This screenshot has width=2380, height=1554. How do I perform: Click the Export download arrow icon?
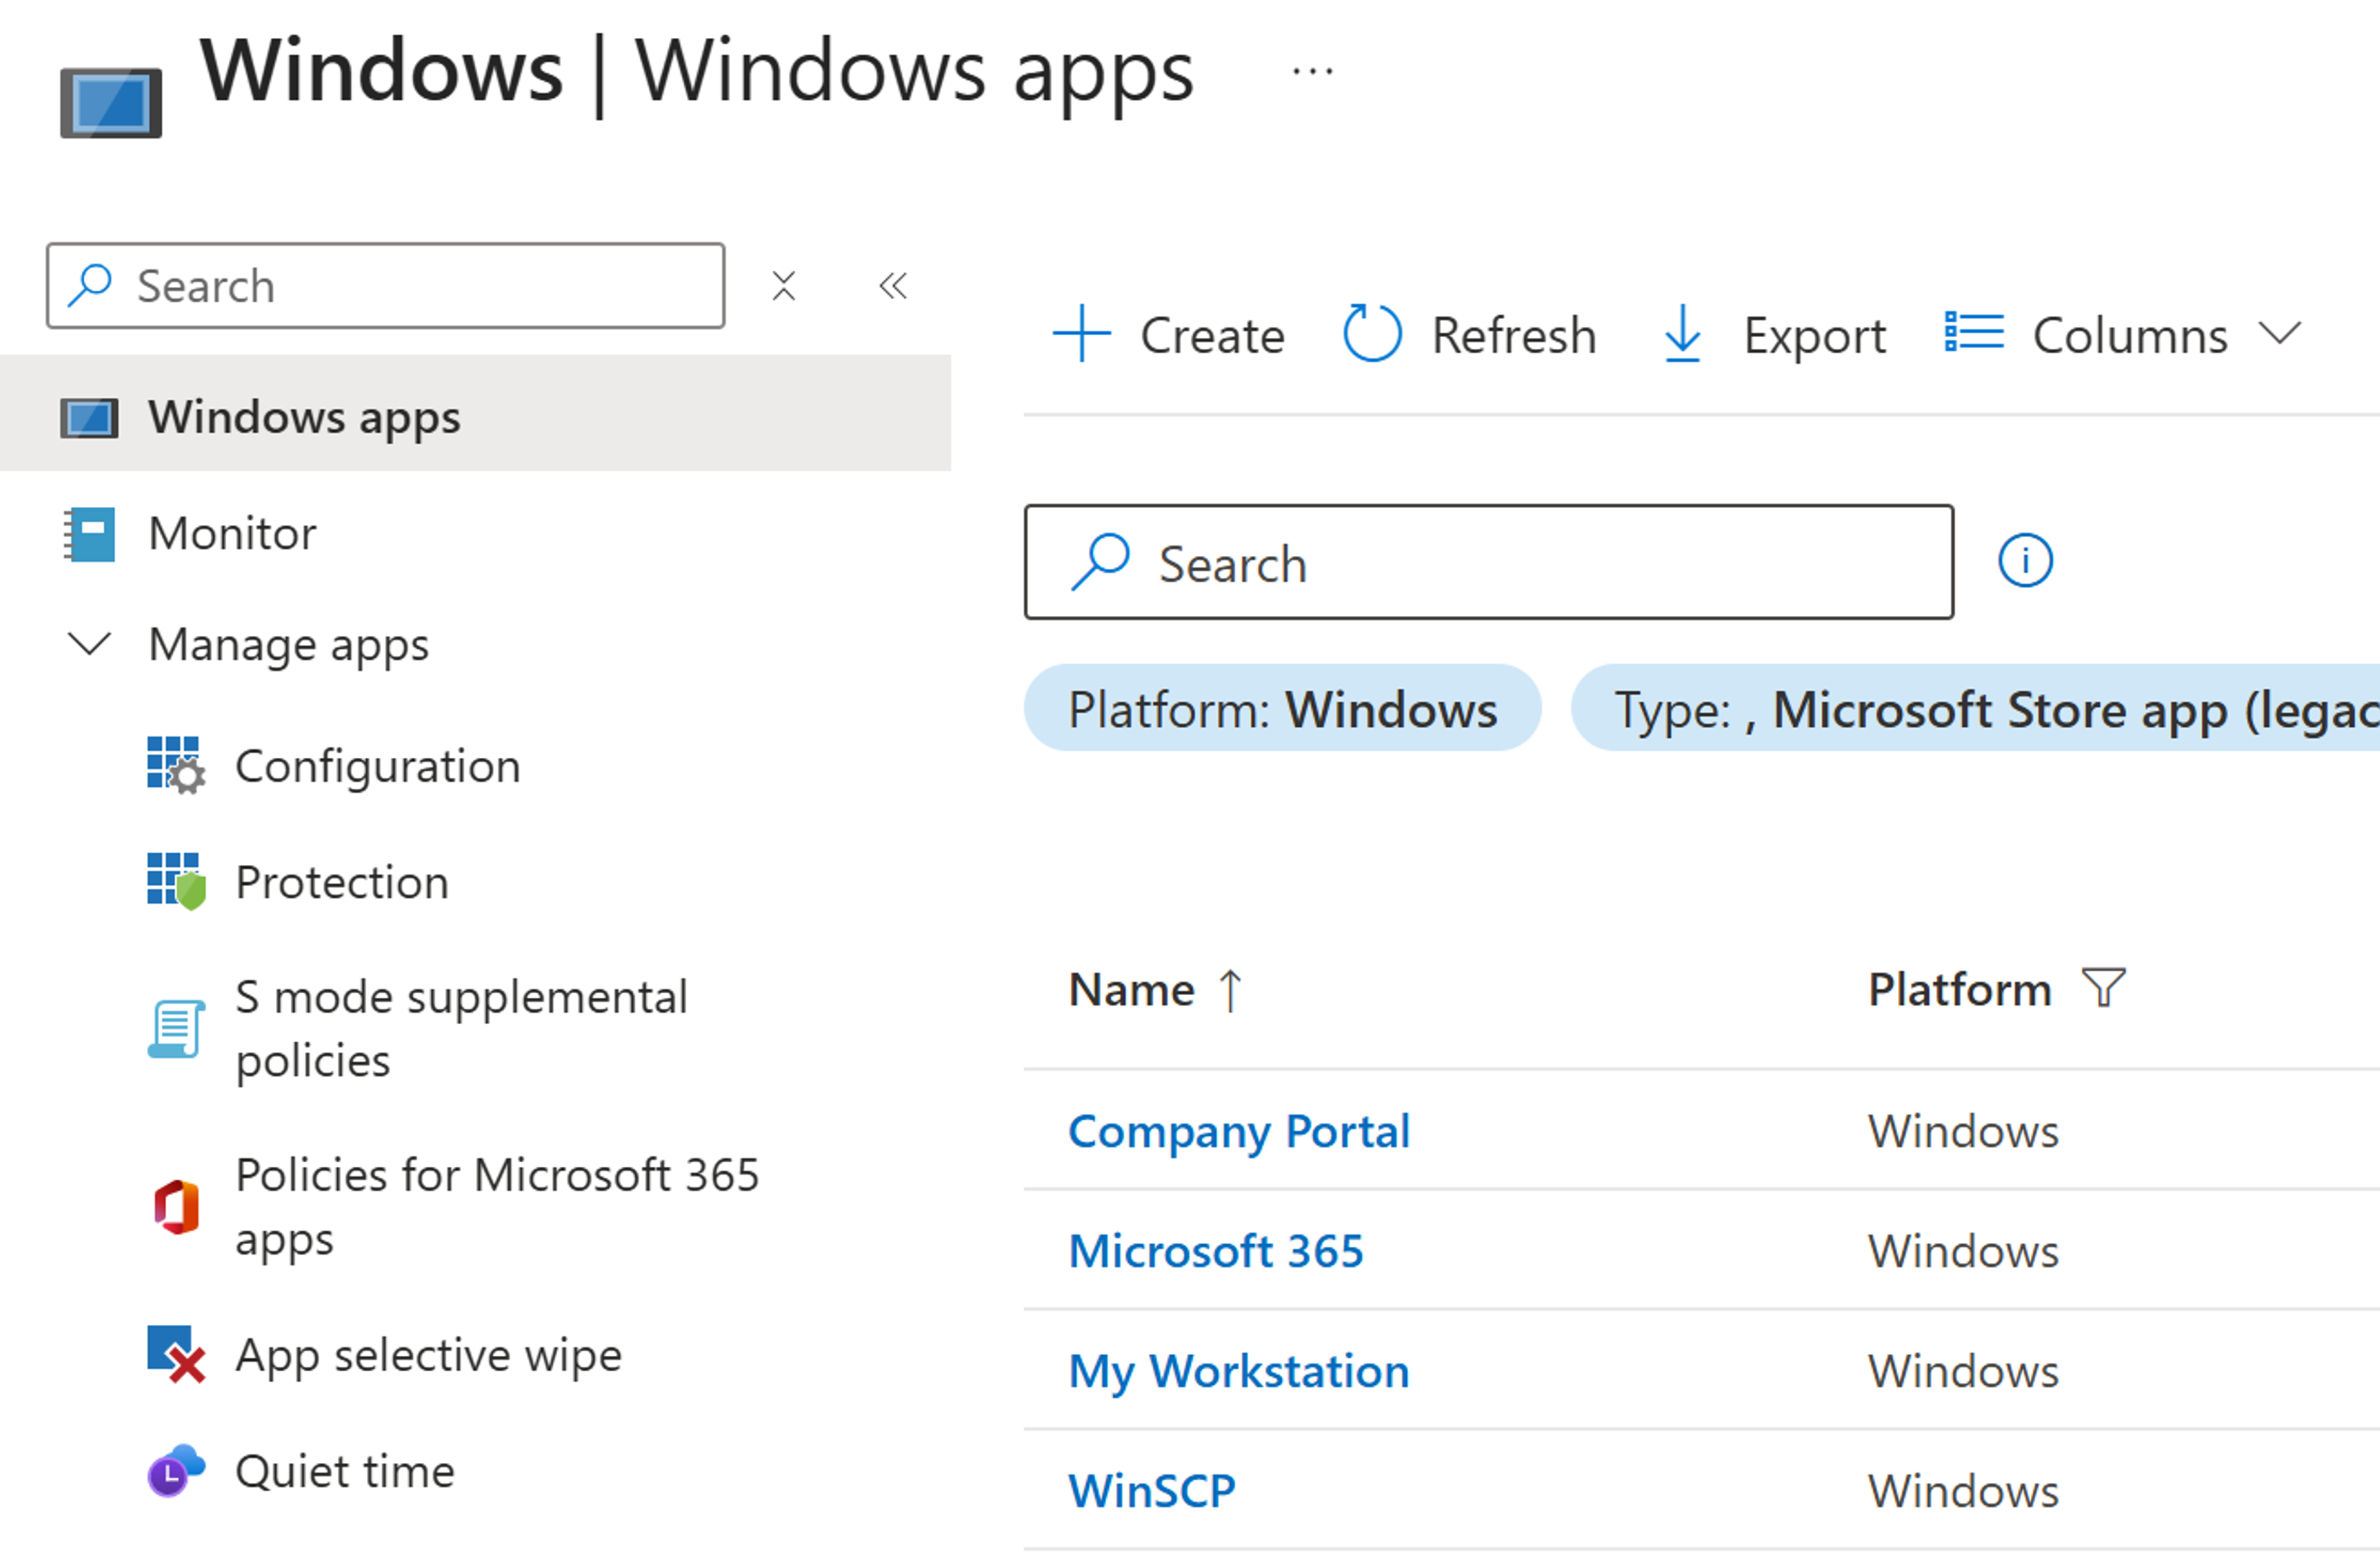pyautogui.click(x=1683, y=334)
